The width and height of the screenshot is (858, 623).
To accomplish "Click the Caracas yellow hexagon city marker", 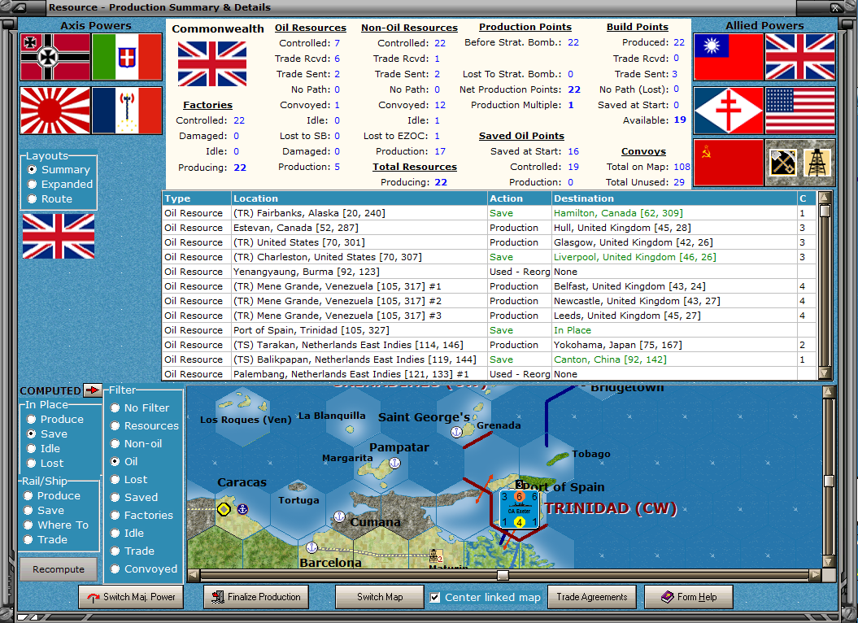I will coord(224,509).
